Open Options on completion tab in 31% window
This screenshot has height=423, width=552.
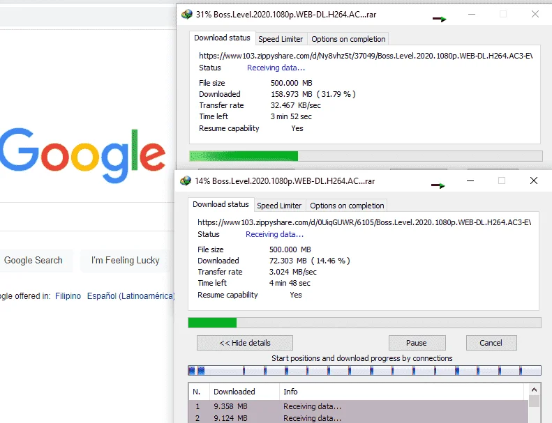[x=348, y=39]
